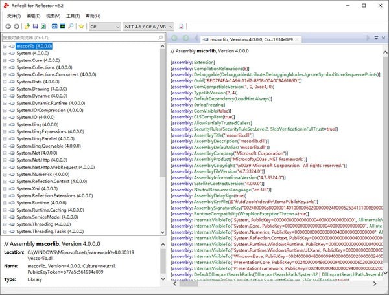The height and width of the screenshot is (295, 389).
Task: Open the 工具(T) menu
Action: coord(73,15)
